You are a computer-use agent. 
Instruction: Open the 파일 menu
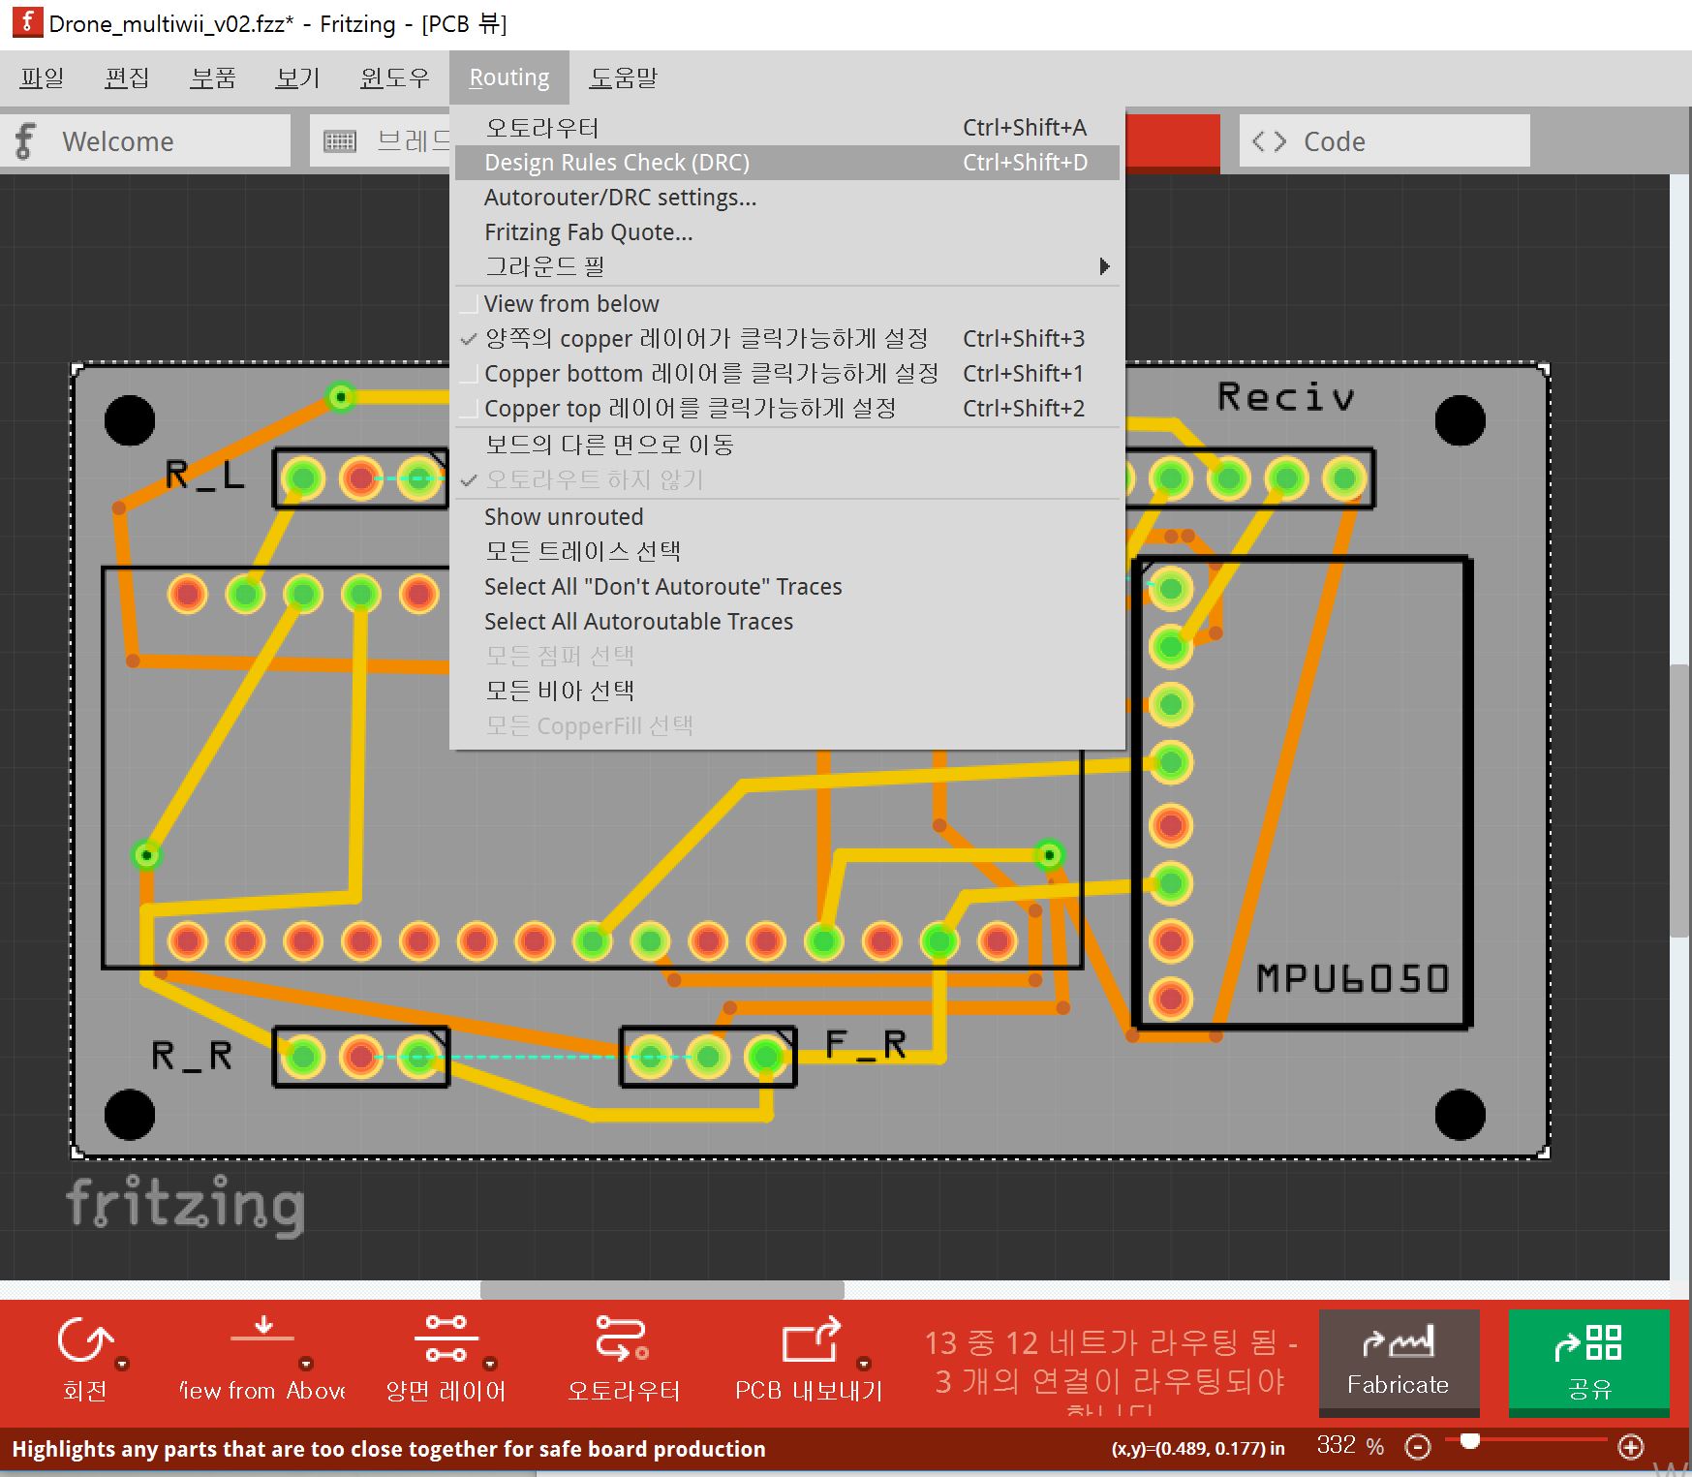(43, 77)
